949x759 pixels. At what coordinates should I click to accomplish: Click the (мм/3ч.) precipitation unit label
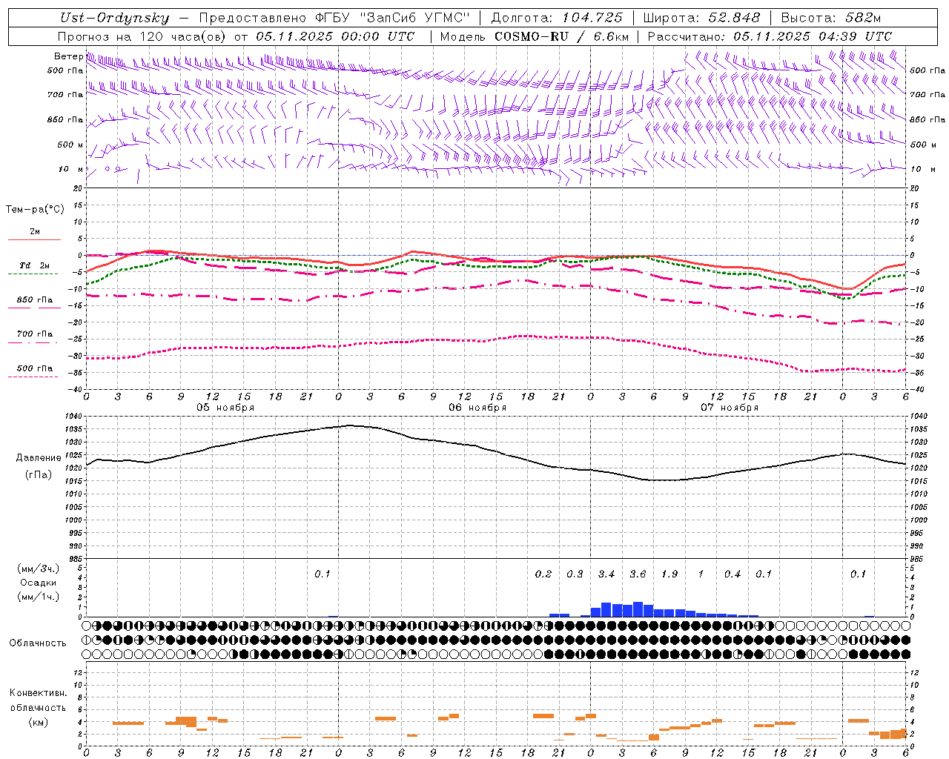point(38,569)
